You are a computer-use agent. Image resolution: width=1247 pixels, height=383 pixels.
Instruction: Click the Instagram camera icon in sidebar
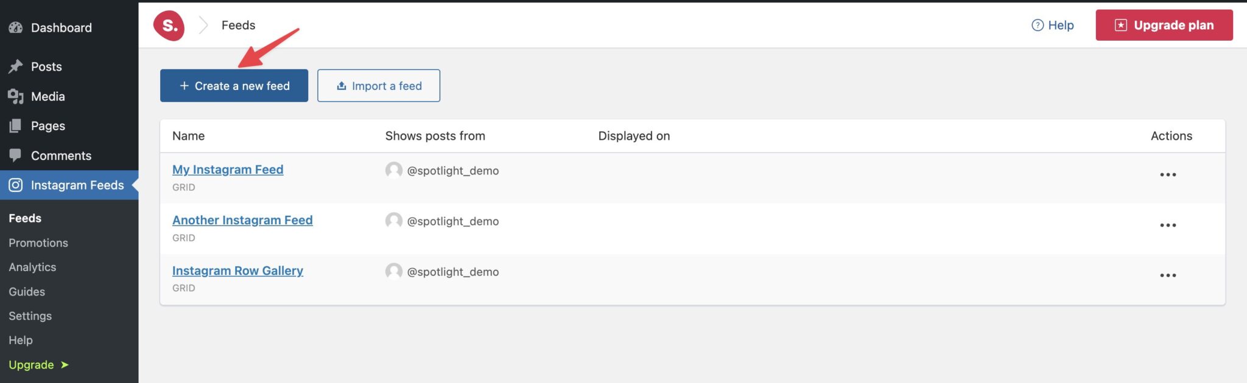point(16,185)
